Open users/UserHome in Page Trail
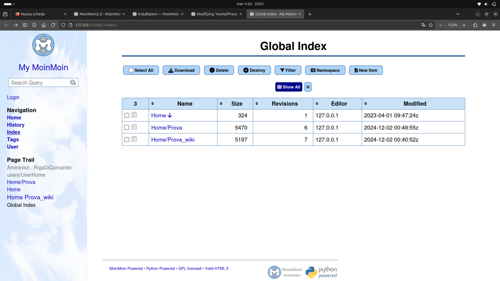Viewport: 500px width, 281px height. click(26, 175)
